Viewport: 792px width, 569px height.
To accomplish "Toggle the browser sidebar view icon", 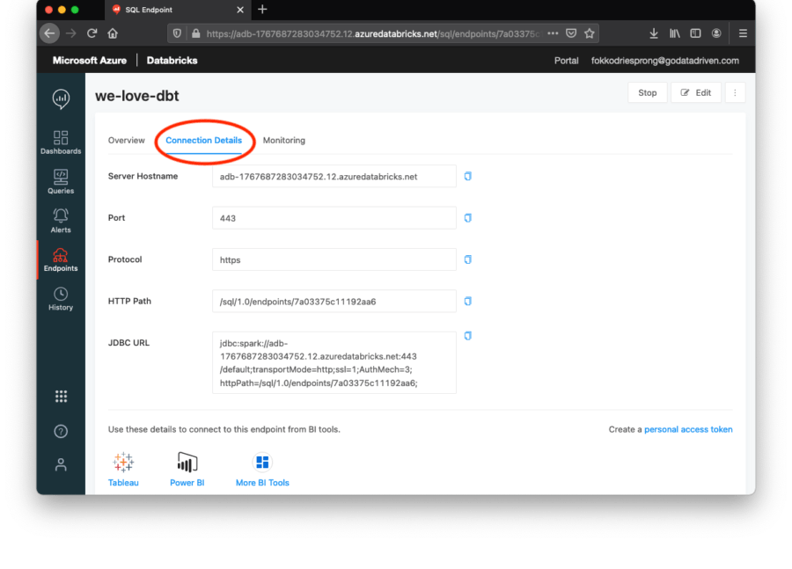I will 695,33.
